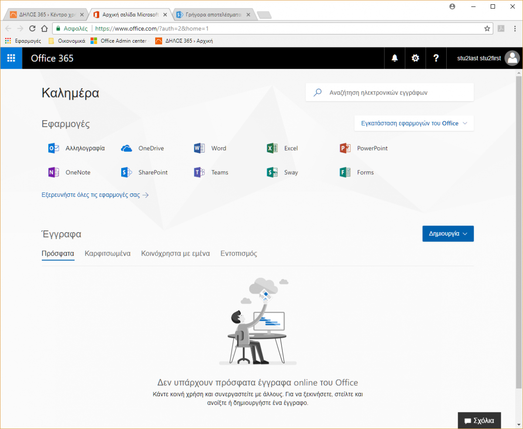Open the Chrome menu three-dot icon
The image size is (523, 429).
click(x=515, y=29)
